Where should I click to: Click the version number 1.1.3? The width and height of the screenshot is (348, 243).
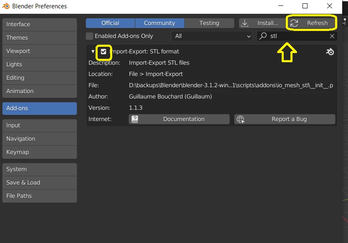pyautogui.click(x=136, y=108)
